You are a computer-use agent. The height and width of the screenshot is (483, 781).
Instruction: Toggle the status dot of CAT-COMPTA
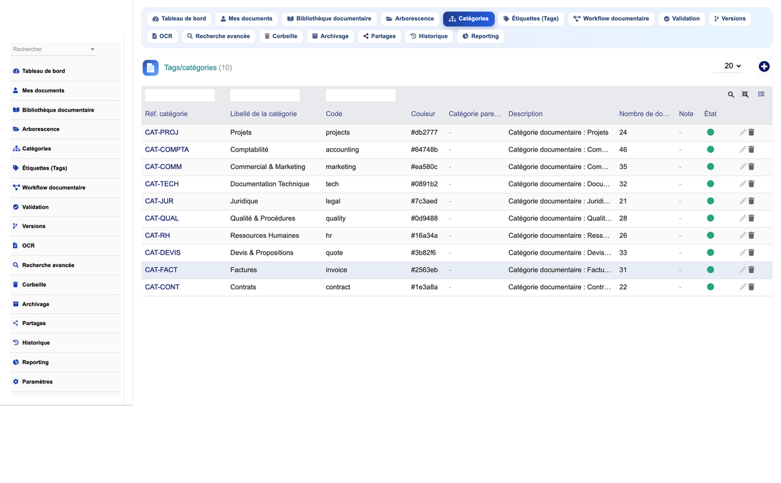[710, 150]
